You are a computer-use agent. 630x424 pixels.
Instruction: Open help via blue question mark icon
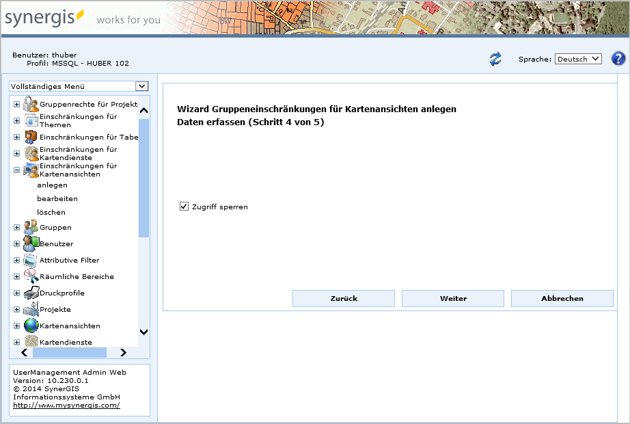coord(618,59)
